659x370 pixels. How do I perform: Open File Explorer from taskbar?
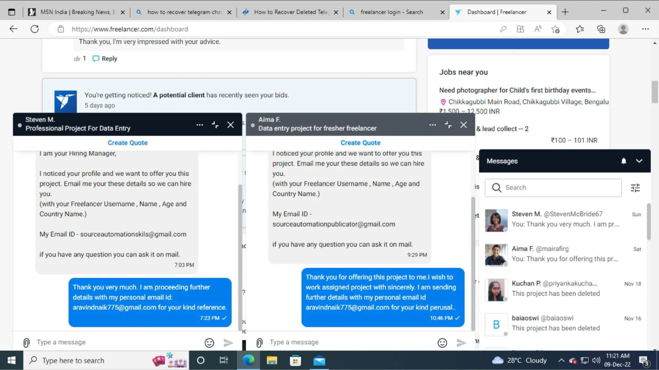coord(272,360)
